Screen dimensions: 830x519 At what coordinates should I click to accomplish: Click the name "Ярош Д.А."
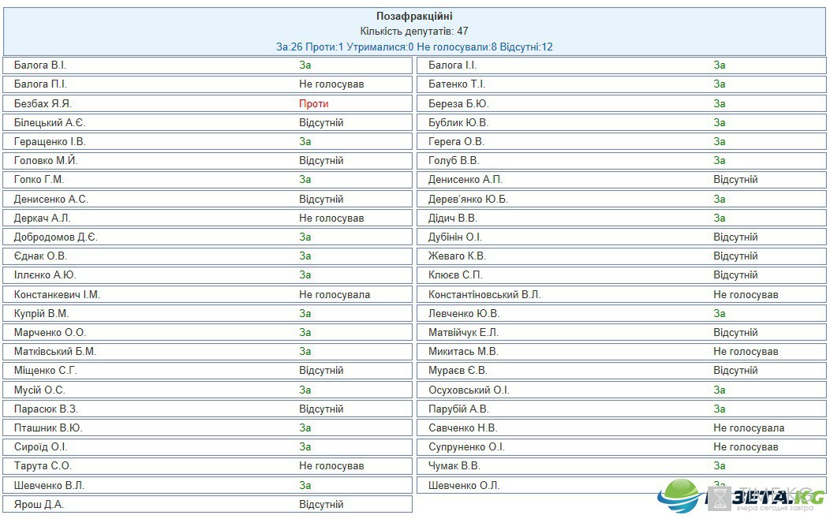[x=39, y=506]
